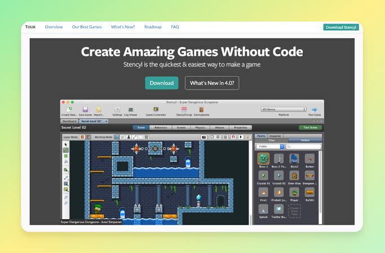
Task: Click the teal Download button
Action: click(162, 83)
